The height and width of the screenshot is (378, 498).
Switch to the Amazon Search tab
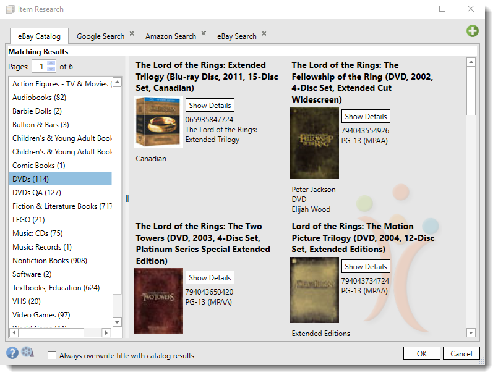171,36
